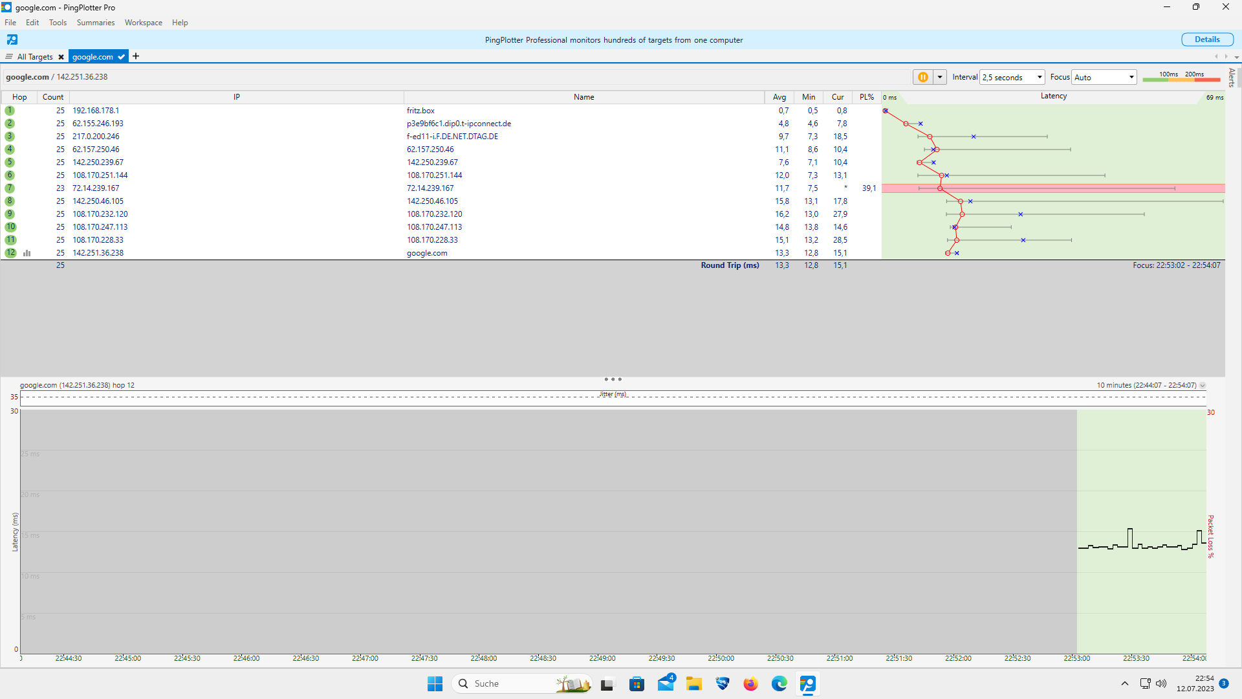Click the Details button
Screen dimensions: 1242x699
click(1206, 39)
